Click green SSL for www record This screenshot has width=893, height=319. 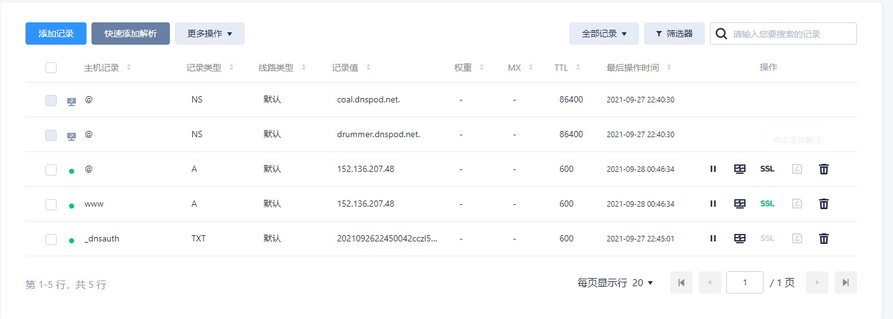pyautogui.click(x=767, y=204)
